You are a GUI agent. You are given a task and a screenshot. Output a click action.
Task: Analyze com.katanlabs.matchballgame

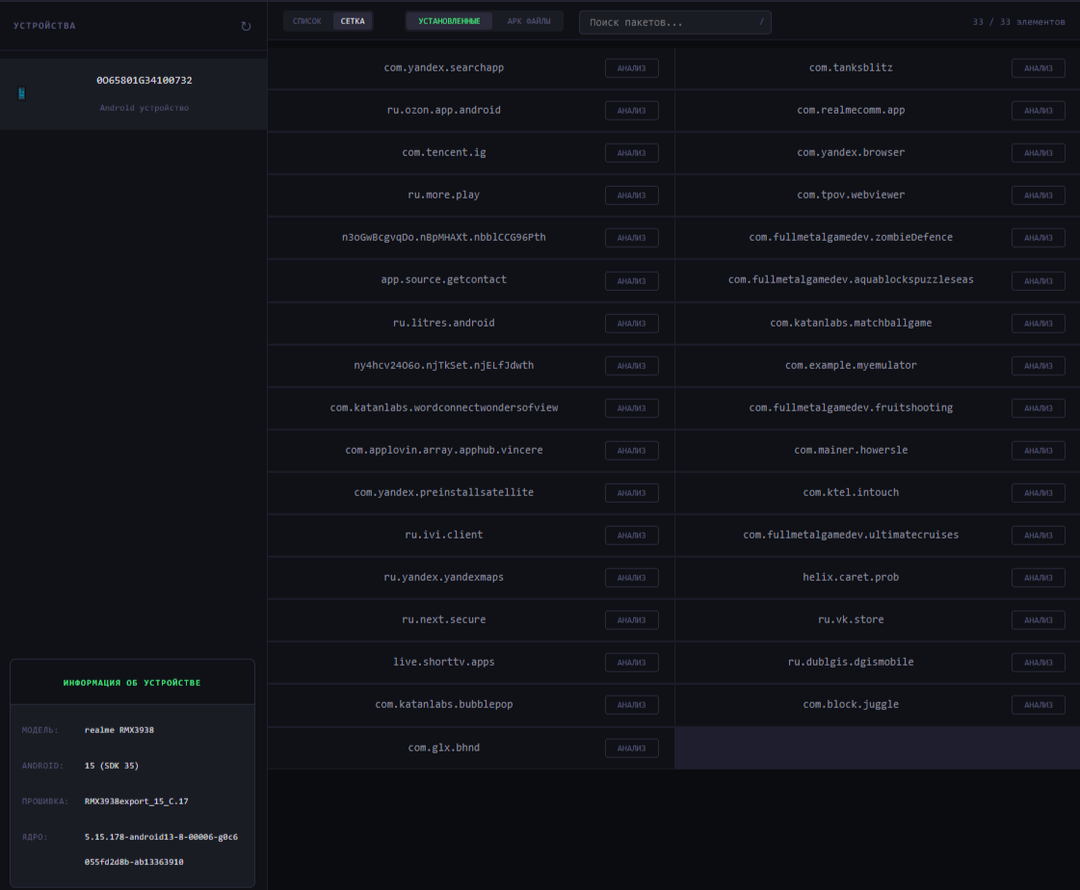(x=1038, y=323)
